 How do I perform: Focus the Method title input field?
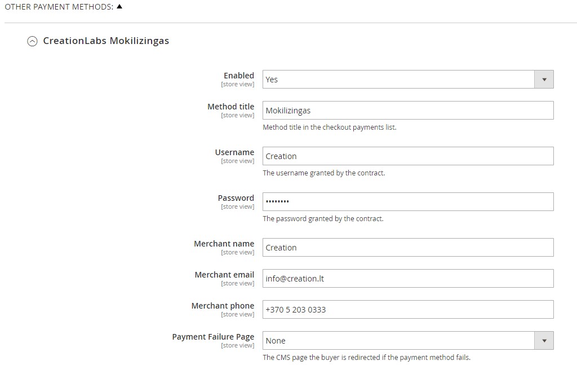[408, 111]
